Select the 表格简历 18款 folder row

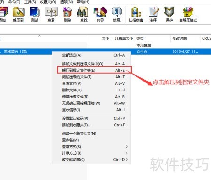coord(105,52)
